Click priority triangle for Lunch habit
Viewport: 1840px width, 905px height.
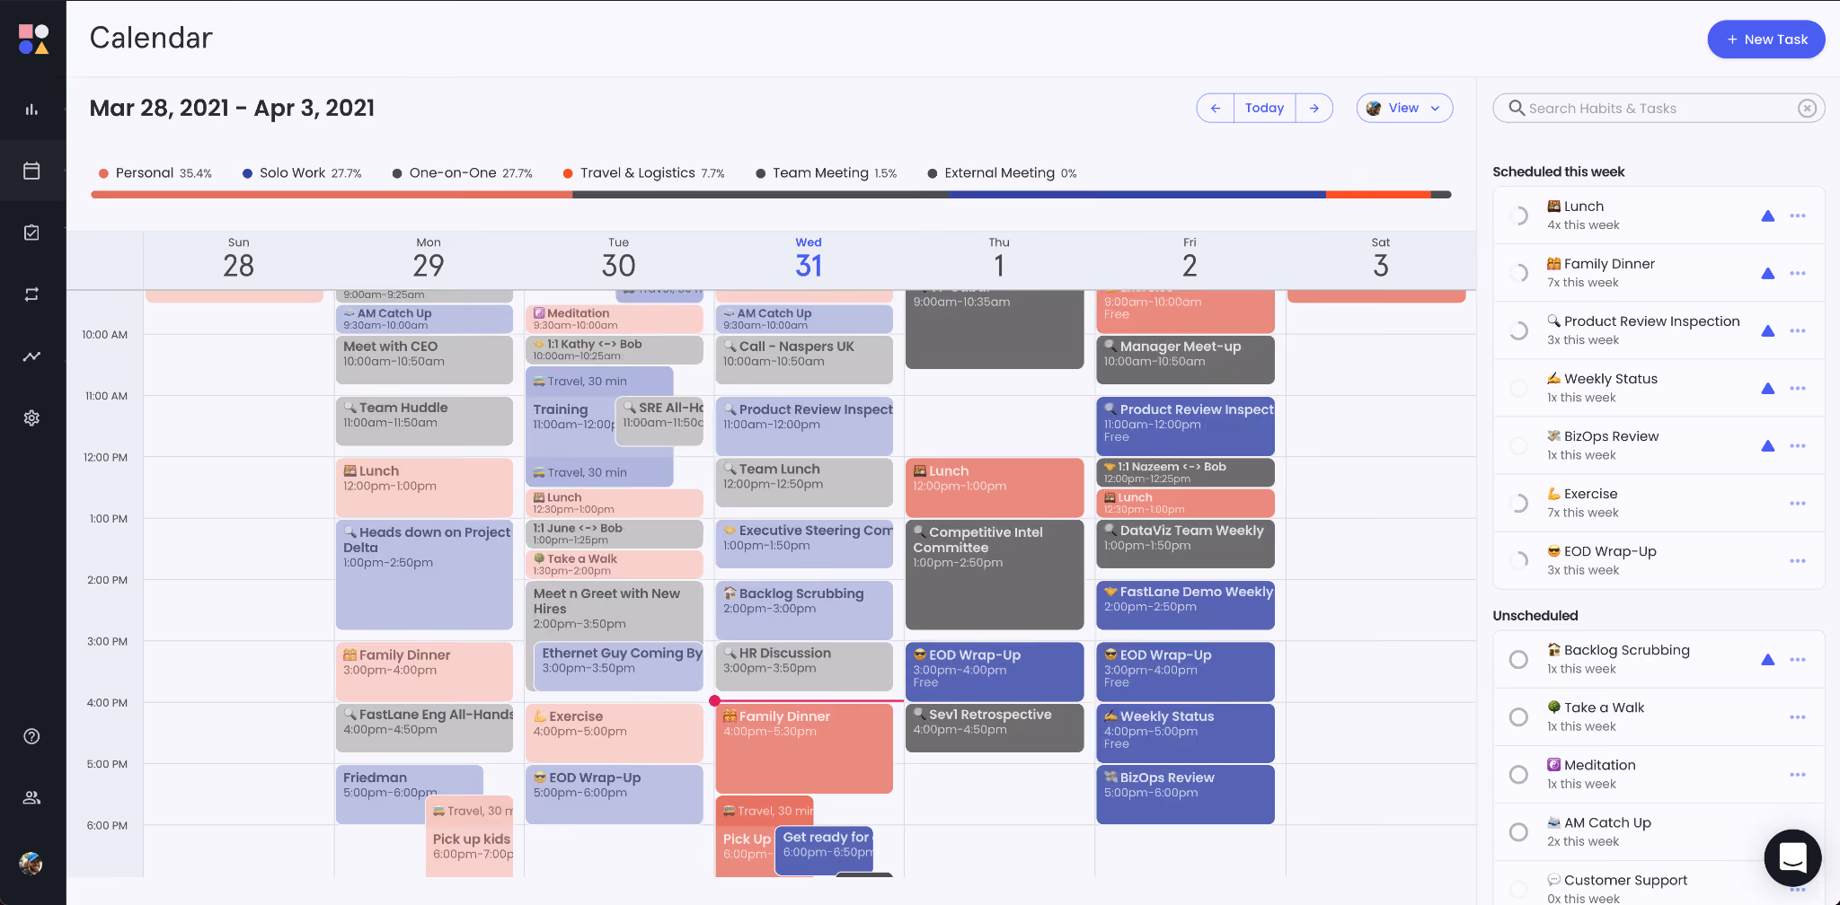[1767, 215]
